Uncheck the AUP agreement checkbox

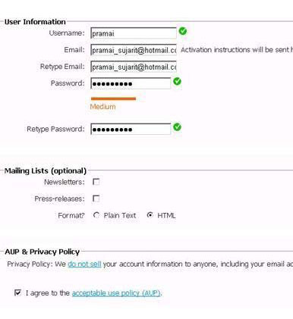(x=17, y=292)
